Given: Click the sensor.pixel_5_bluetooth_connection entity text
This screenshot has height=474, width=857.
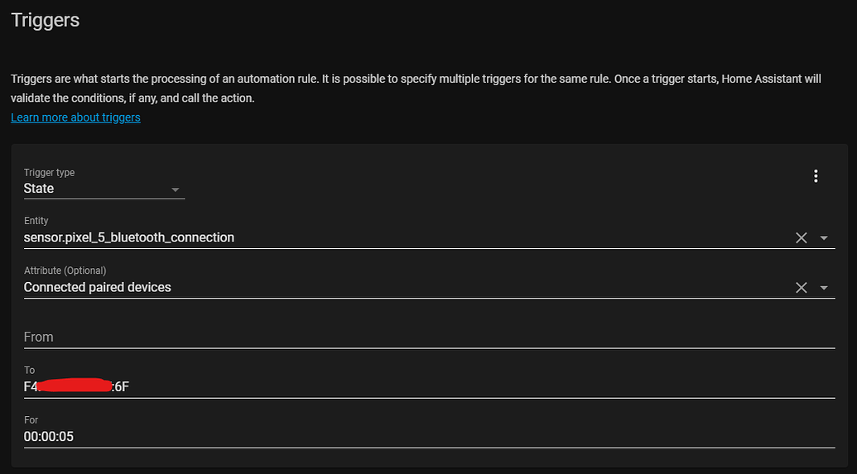Looking at the screenshot, I should (129, 237).
